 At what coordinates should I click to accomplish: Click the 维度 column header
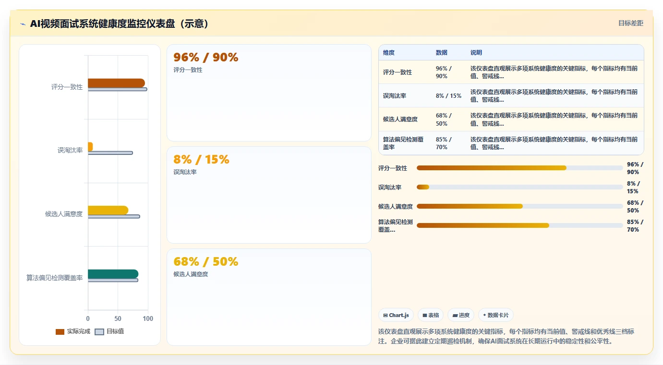click(x=389, y=52)
